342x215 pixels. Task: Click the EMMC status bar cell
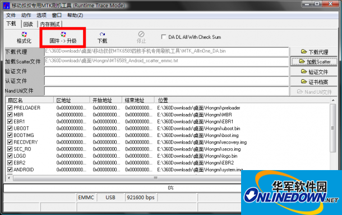(x=86, y=197)
